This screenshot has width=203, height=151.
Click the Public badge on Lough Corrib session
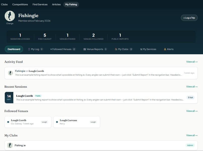click(x=38, y=95)
